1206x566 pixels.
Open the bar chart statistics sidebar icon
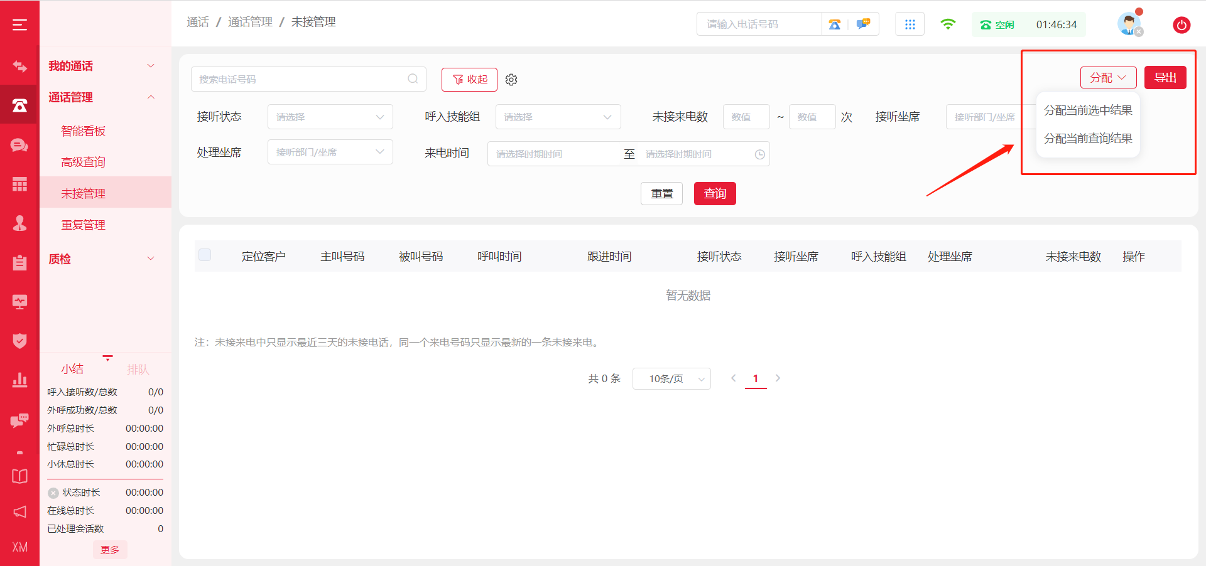[x=19, y=380]
